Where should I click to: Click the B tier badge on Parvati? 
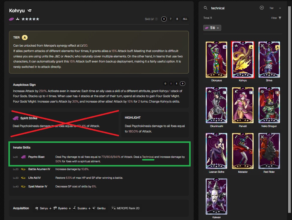point(251,93)
